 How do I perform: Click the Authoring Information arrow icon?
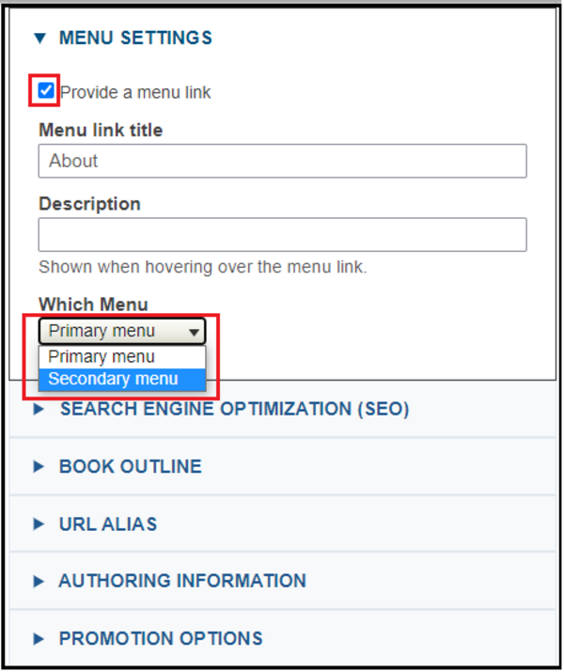click(39, 581)
